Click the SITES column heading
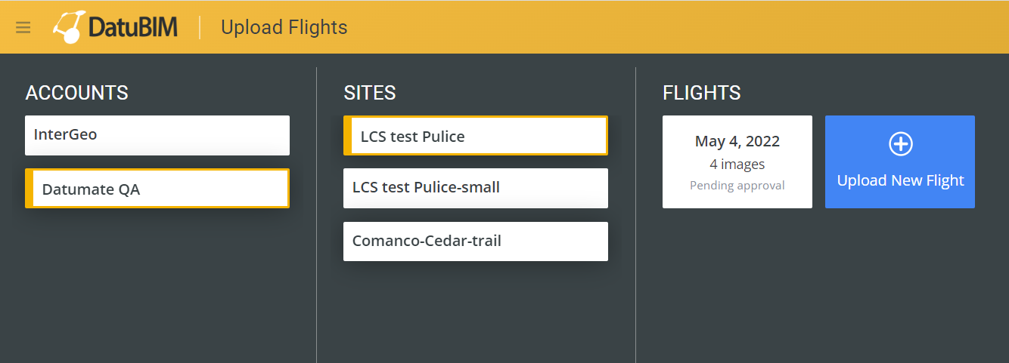Screen dimensions: 1009x363 [x=370, y=93]
